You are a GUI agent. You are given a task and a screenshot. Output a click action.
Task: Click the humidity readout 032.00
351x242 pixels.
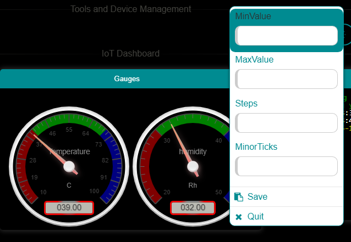pyautogui.click(x=193, y=208)
